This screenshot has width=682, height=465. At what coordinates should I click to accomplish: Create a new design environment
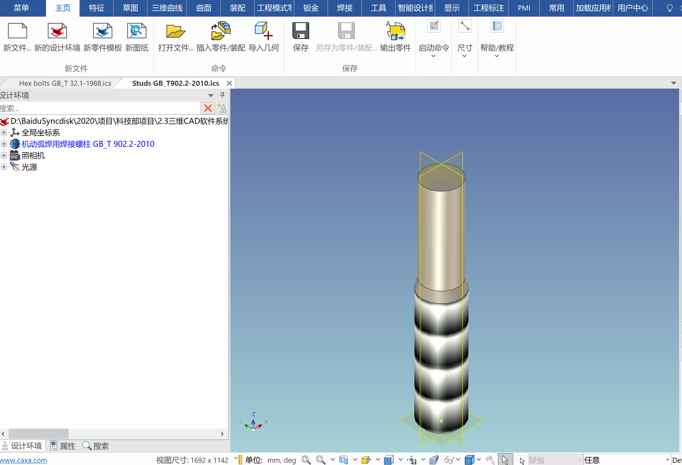point(57,31)
